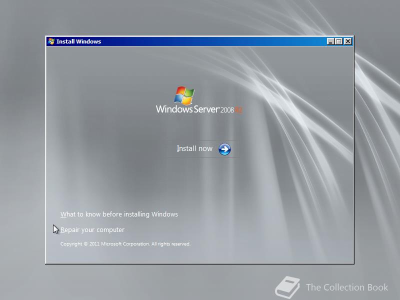Click the blue arrow Install now icon
This screenshot has height=300, width=400.
224,149
